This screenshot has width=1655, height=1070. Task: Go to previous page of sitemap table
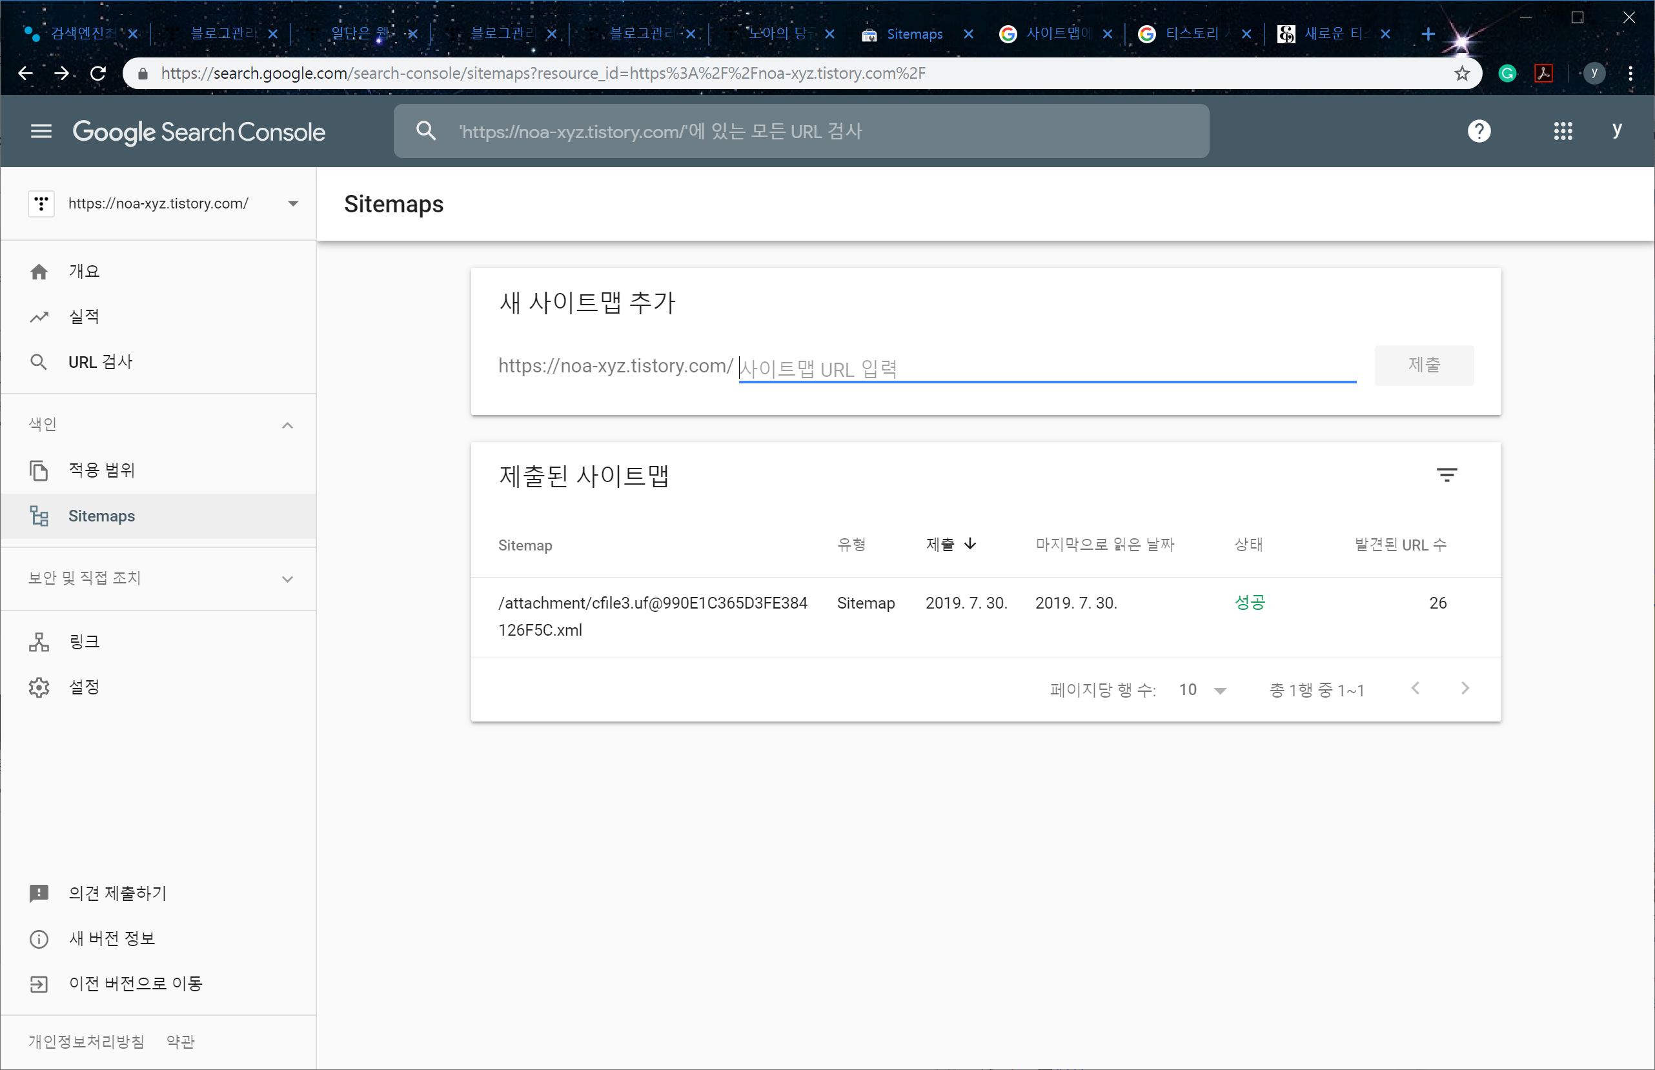pyautogui.click(x=1416, y=689)
